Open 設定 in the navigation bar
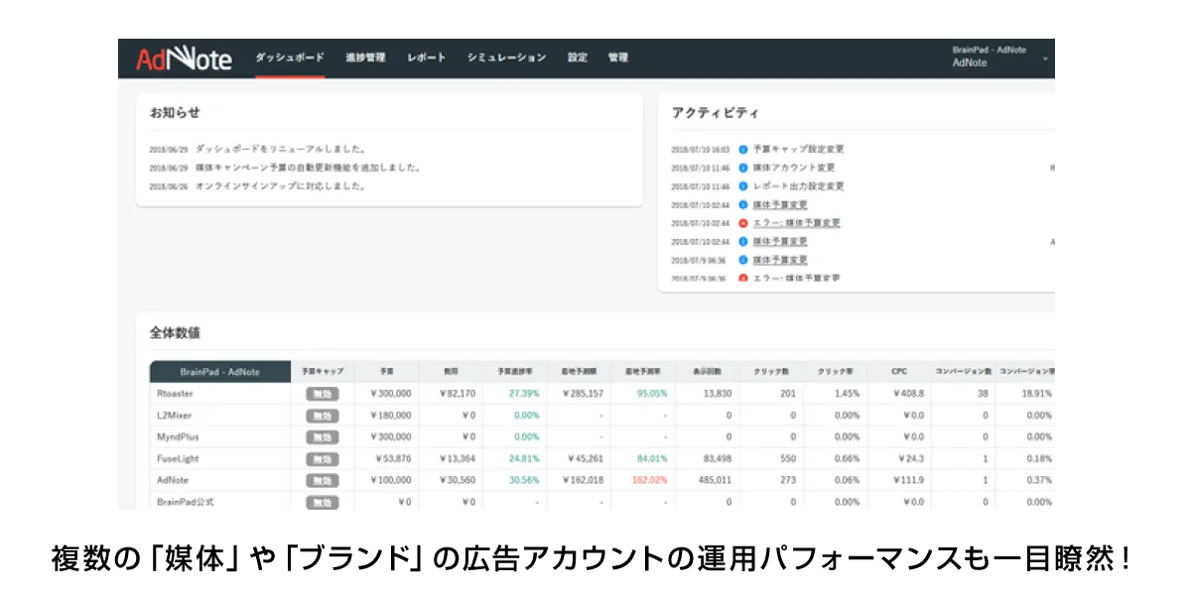The width and height of the screenshot is (1191, 595). point(578,58)
